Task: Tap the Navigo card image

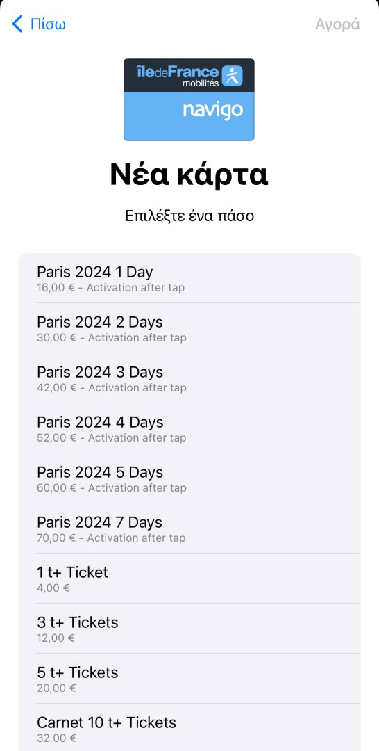Action: pyautogui.click(x=189, y=99)
